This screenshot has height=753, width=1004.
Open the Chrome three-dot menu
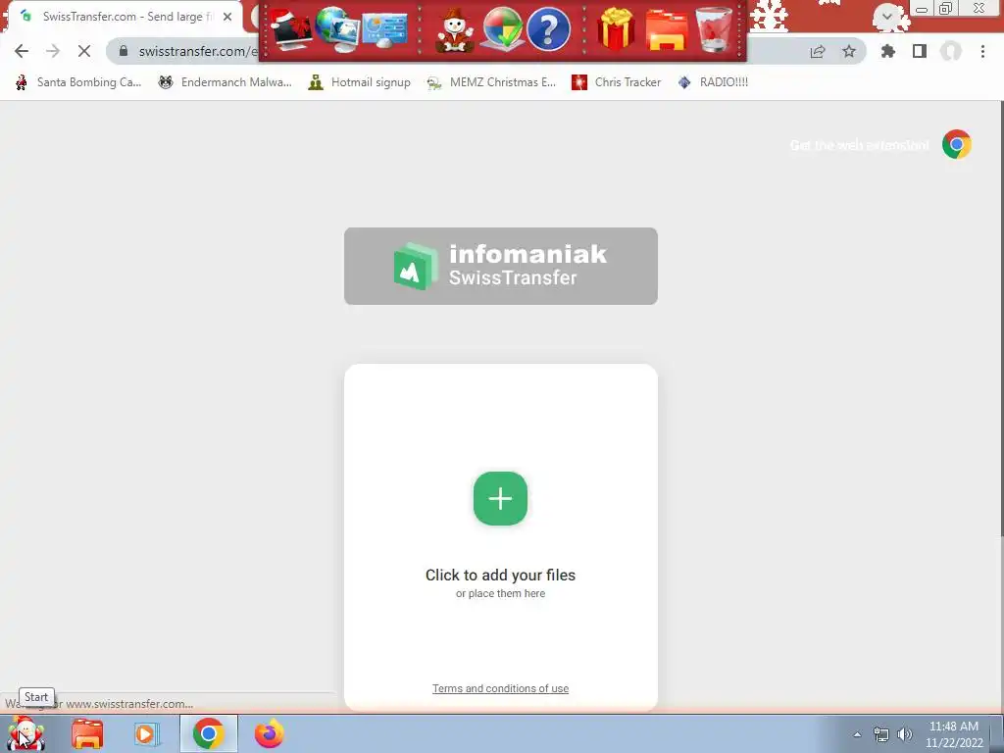point(982,51)
